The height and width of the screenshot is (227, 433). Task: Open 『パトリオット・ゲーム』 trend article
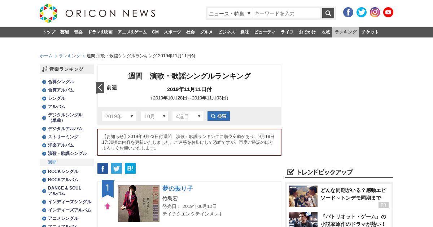pyautogui.click(x=353, y=220)
